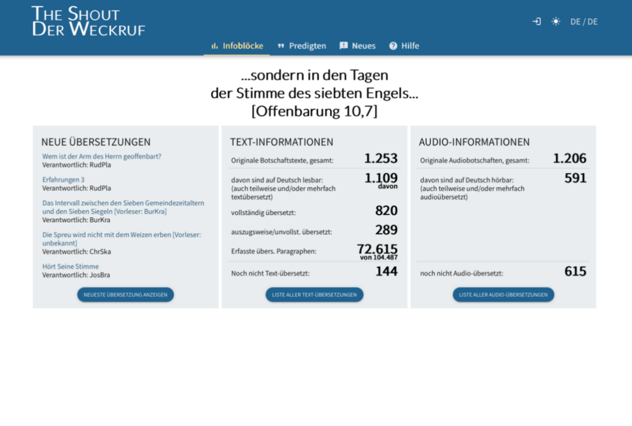Click the quotation marks icon beside Predigten
This screenshot has width=632, height=426.
282,46
